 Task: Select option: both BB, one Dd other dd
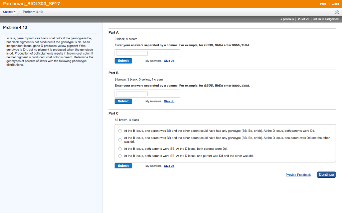(x=120, y=156)
